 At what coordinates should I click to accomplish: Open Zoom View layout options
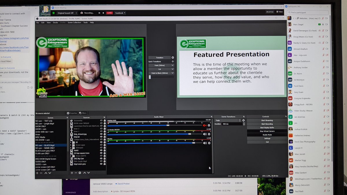click(x=279, y=12)
